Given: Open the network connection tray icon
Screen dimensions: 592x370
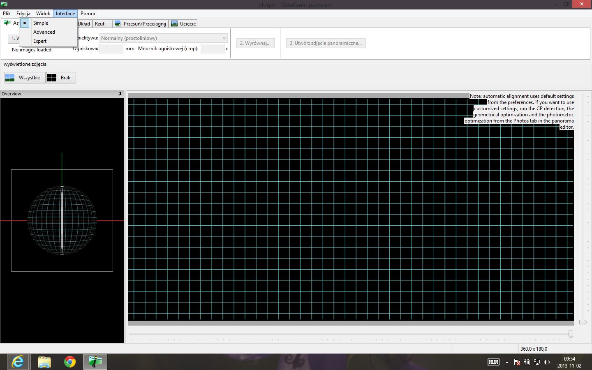Looking at the screenshot, I should click(x=537, y=362).
